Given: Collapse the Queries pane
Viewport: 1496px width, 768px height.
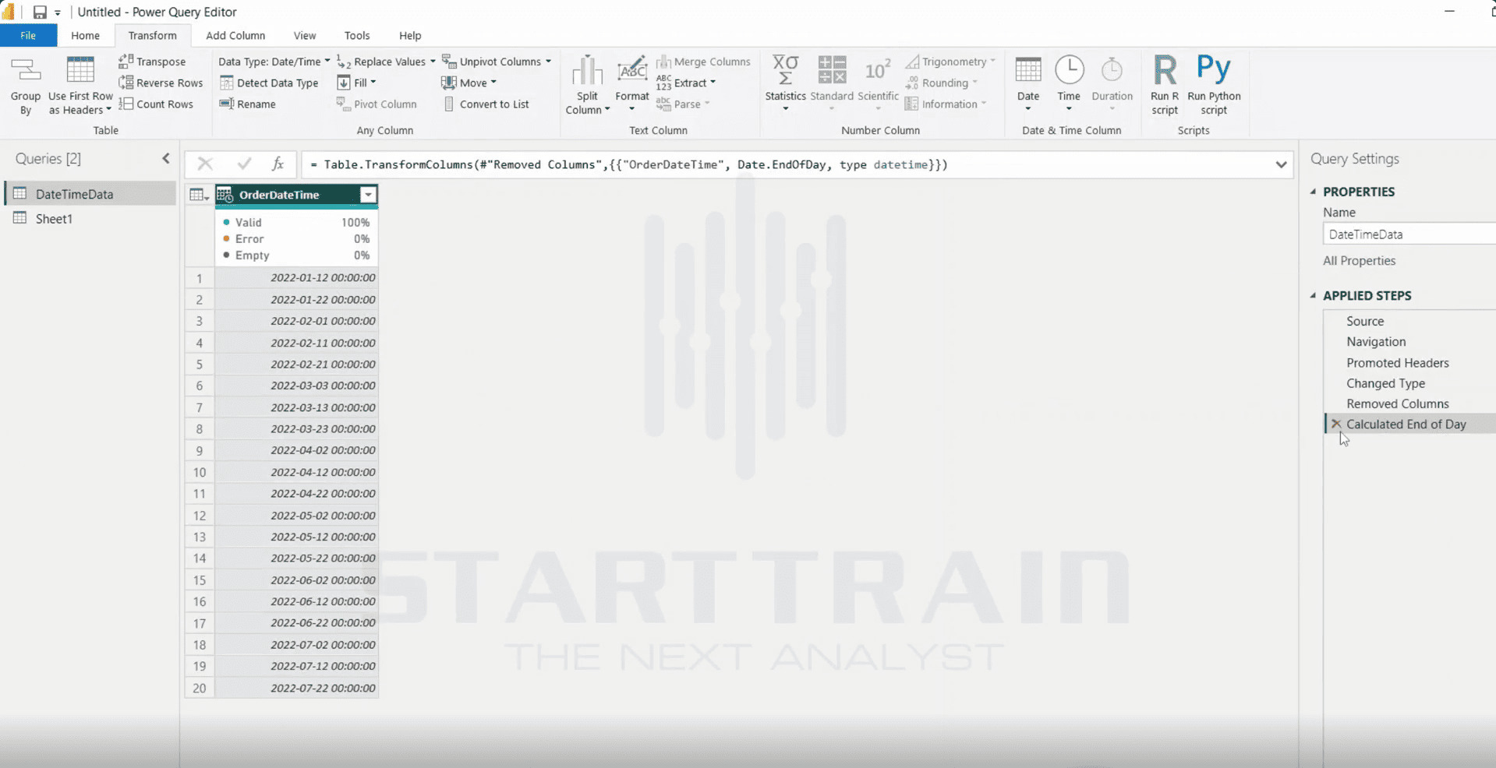Looking at the screenshot, I should (166, 158).
